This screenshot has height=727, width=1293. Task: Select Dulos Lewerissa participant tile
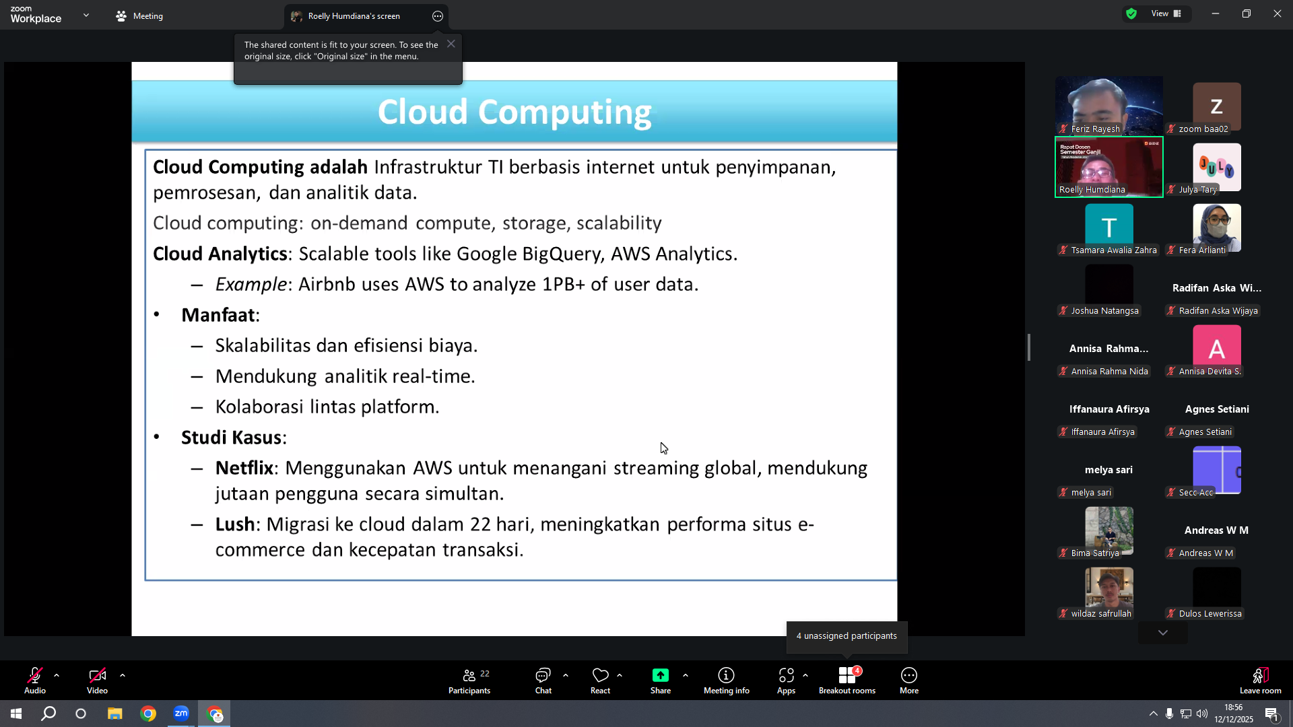click(x=1217, y=590)
